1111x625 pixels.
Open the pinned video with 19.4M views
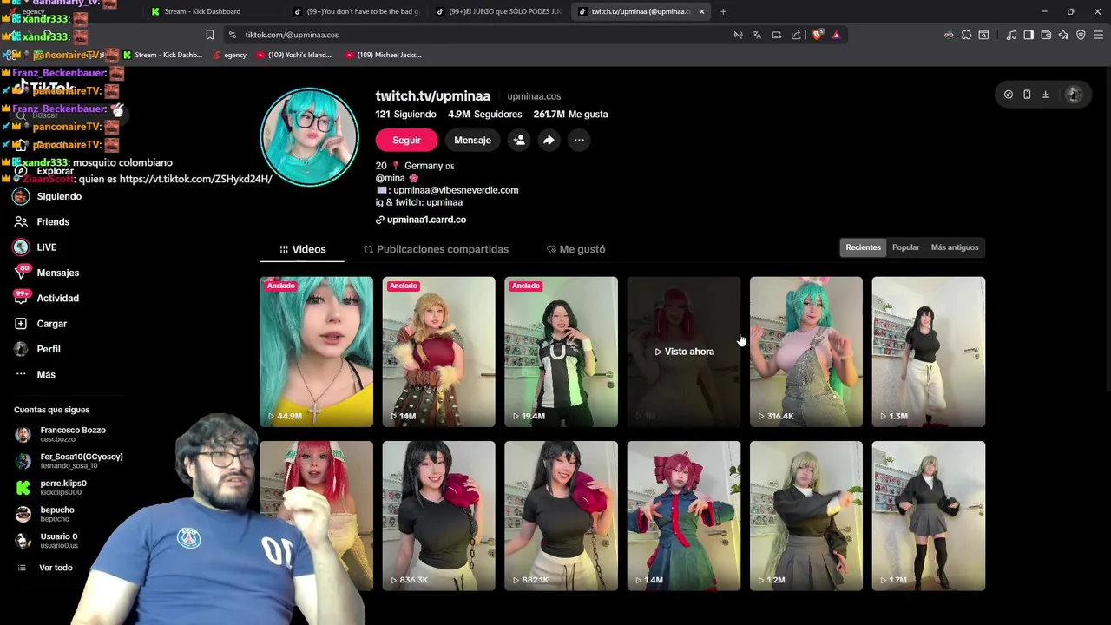pos(561,352)
